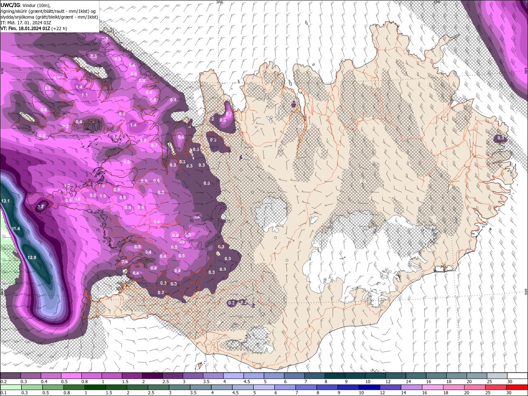Click the 15W longitude label
The image size is (528, 396).
(x=436, y=2)
